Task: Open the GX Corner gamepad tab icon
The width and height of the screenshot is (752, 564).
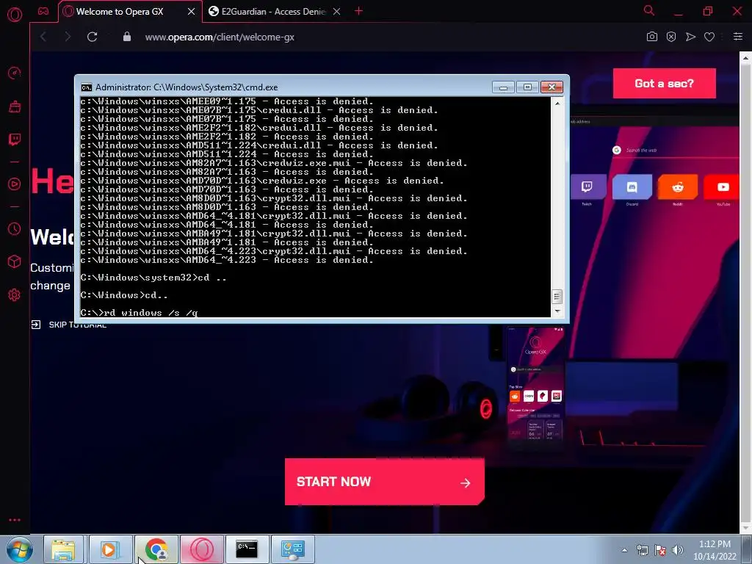Action: (43, 12)
